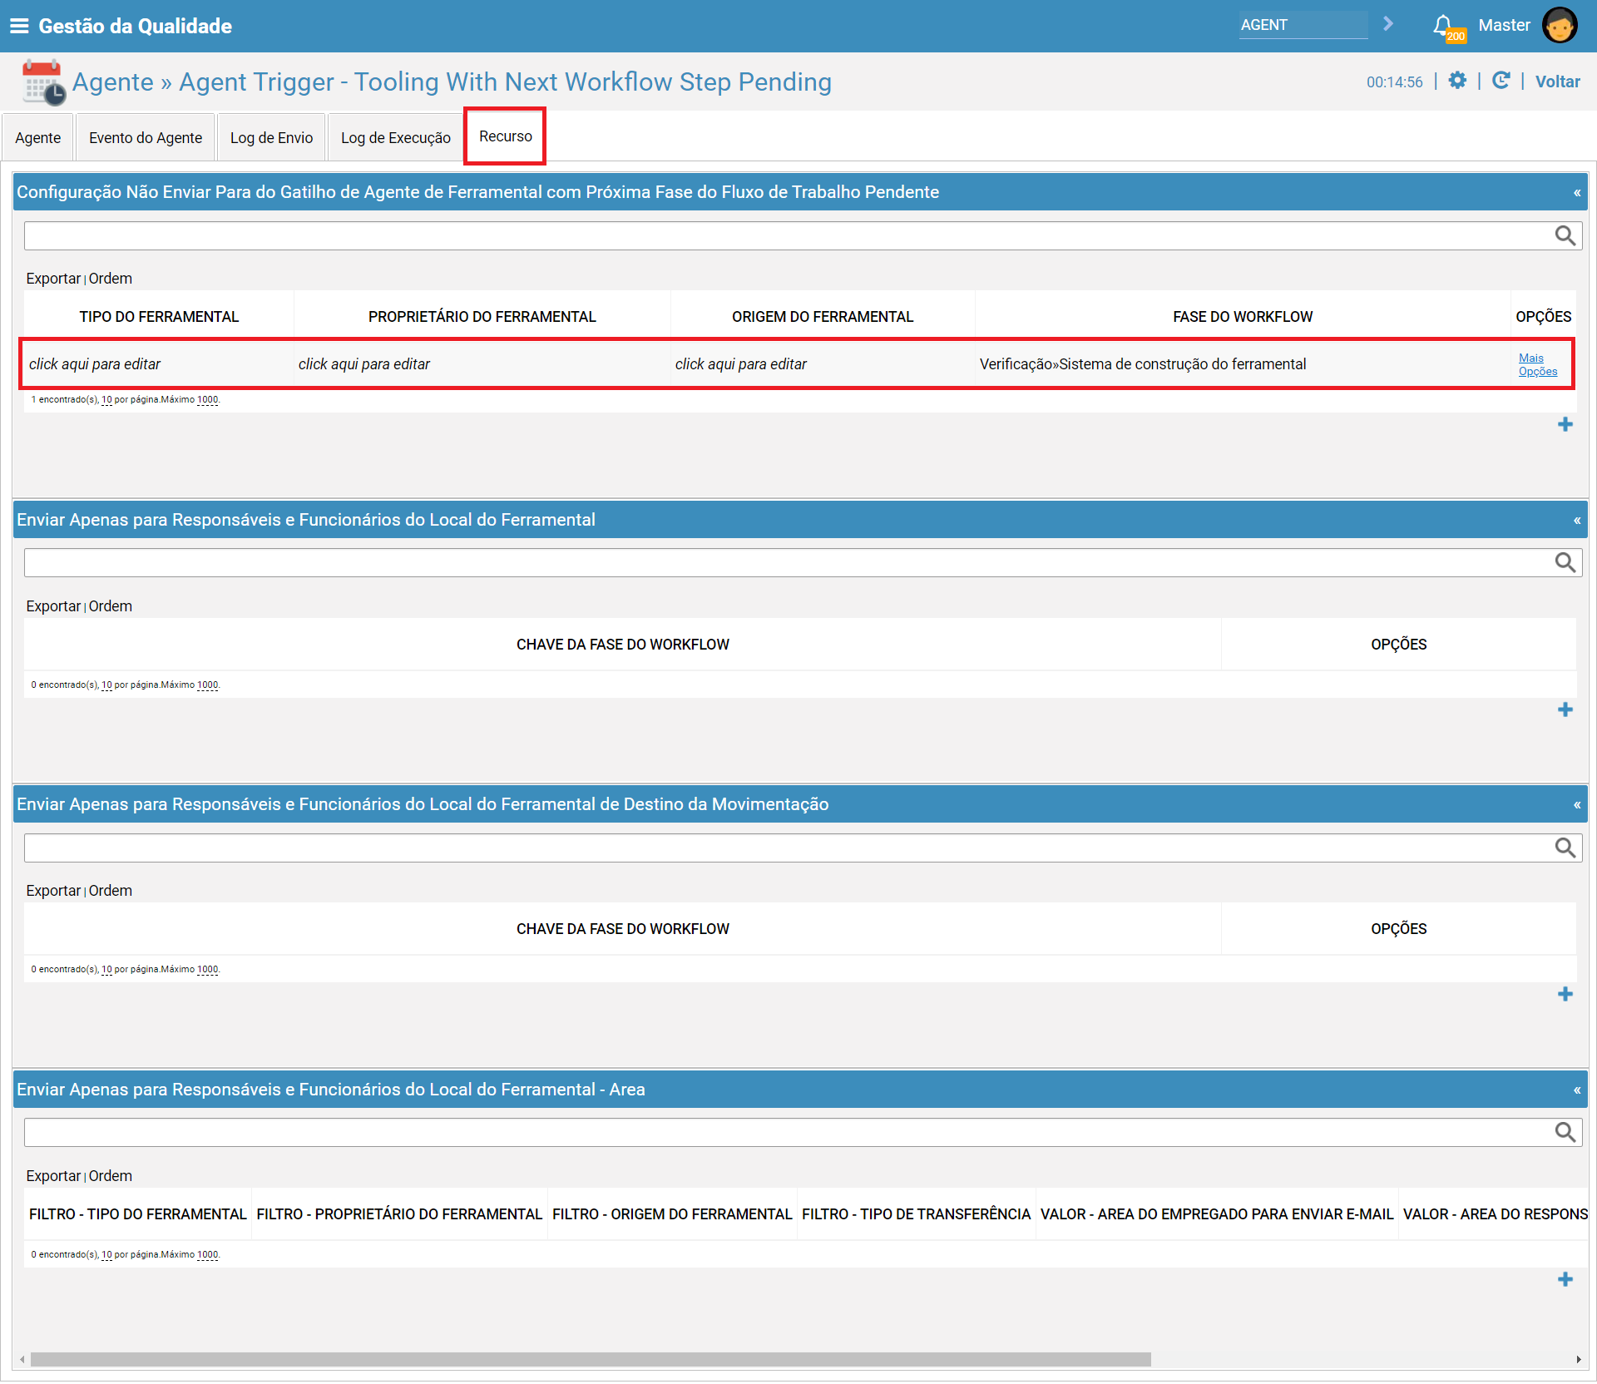Click the Voltar link
Image resolution: width=1597 pixels, height=1384 pixels.
1557,82
